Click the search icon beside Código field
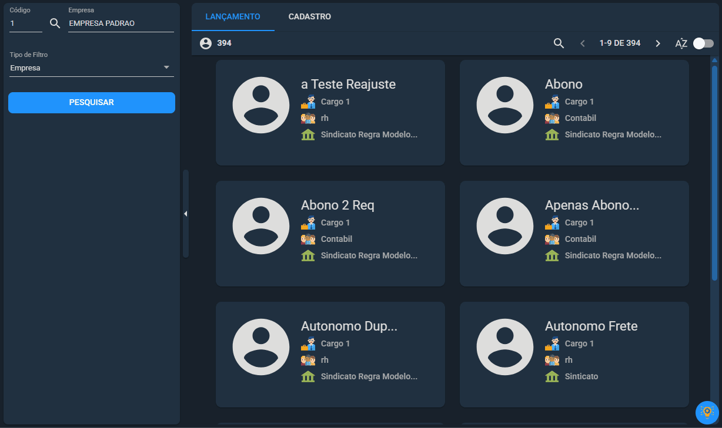This screenshot has height=428, width=722. point(55,23)
